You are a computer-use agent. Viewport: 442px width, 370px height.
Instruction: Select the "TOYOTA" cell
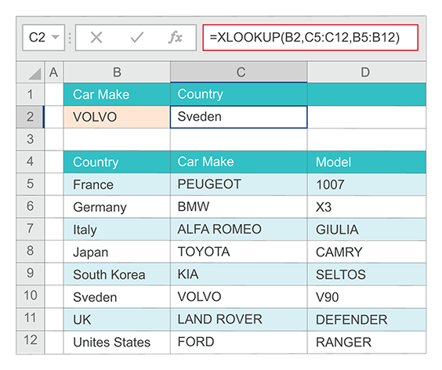point(239,252)
